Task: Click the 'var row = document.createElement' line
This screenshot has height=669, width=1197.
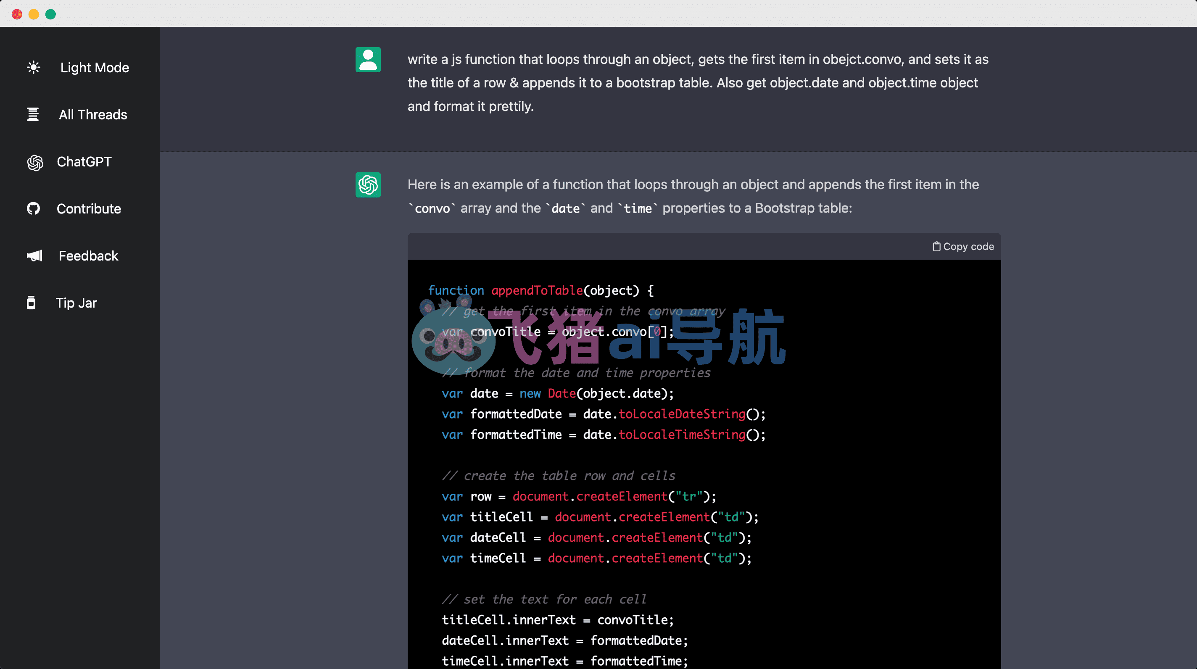Action: 579,496
